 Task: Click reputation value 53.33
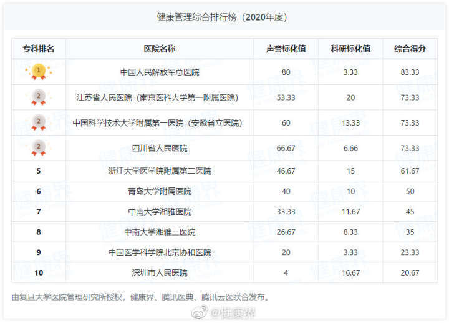(x=286, y=97)
